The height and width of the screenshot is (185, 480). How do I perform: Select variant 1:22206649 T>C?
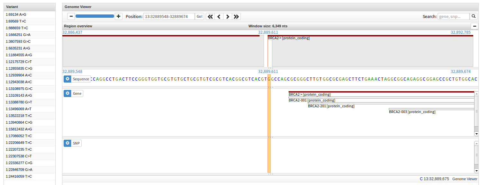click(30, 143)
